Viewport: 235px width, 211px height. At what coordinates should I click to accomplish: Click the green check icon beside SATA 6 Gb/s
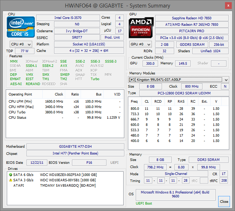(x=10, y=175)
